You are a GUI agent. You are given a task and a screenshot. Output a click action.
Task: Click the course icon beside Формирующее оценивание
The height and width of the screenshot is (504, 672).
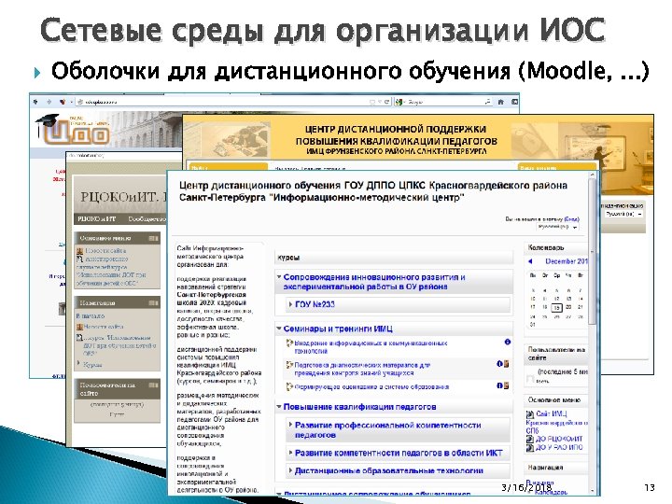click(289, 386)
